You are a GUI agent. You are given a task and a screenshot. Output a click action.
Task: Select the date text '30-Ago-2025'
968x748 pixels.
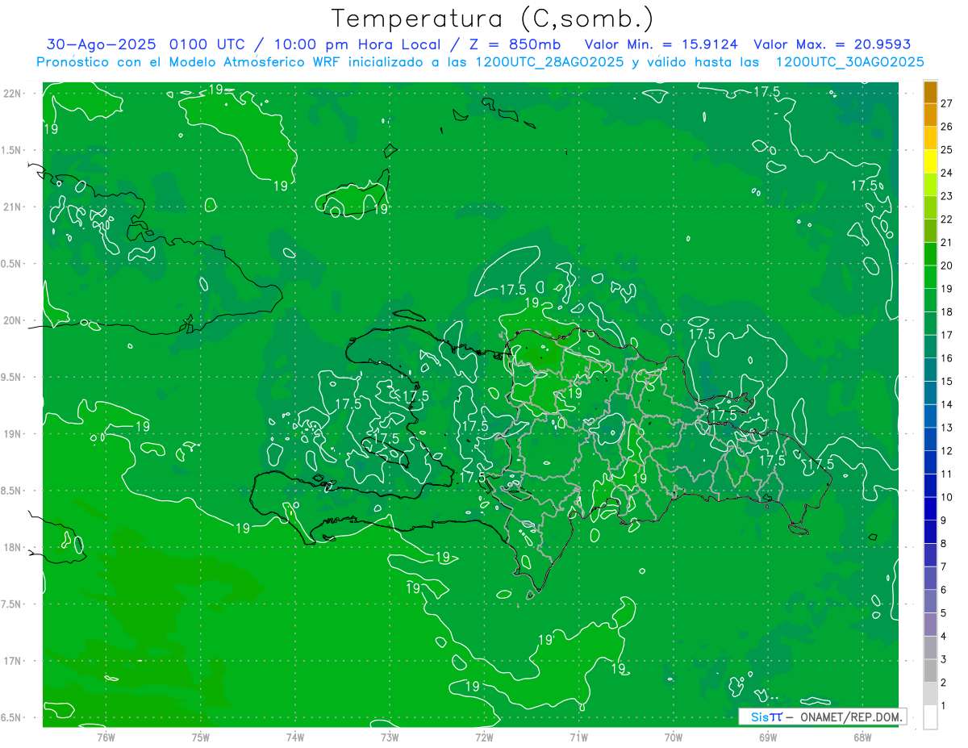(x=101, y=44)
